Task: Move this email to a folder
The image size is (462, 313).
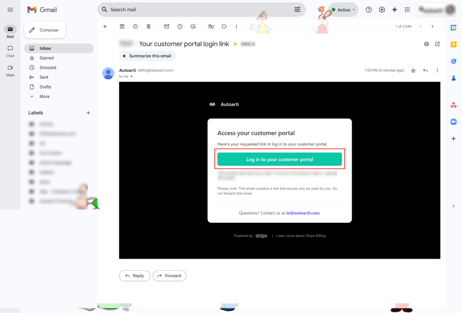Action: pyautogui.click(x=211, y=27)
